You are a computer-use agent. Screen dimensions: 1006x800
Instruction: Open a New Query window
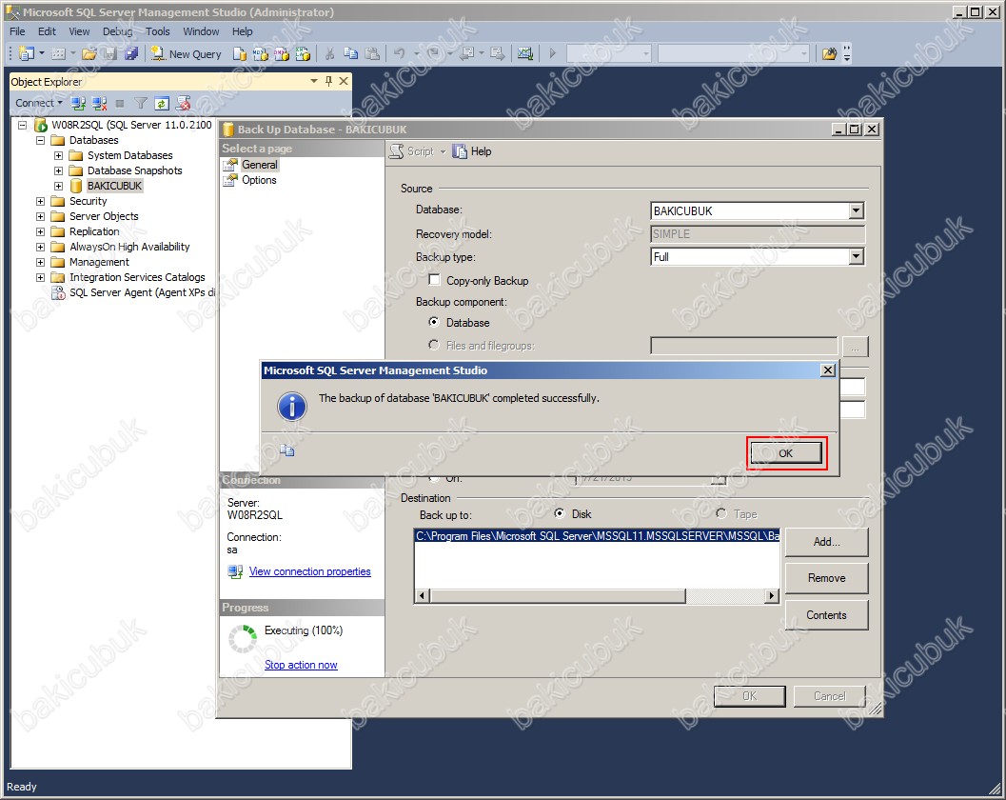(187, 54)
